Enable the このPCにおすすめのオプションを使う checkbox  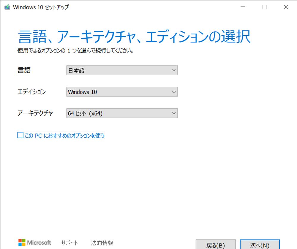pyautogui.click(x=20, y=135)
